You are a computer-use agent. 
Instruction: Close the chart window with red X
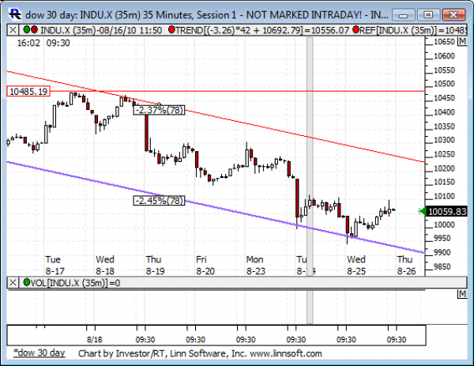[453, 14]
